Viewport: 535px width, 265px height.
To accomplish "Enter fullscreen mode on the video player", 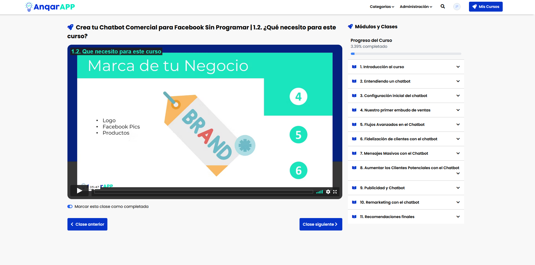I will 335,192.
